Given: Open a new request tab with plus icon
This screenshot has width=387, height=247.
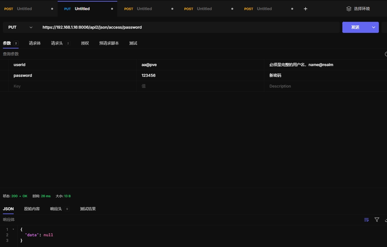Looking at the screenshot, I should pyautogui.click(x=305, y=9).
